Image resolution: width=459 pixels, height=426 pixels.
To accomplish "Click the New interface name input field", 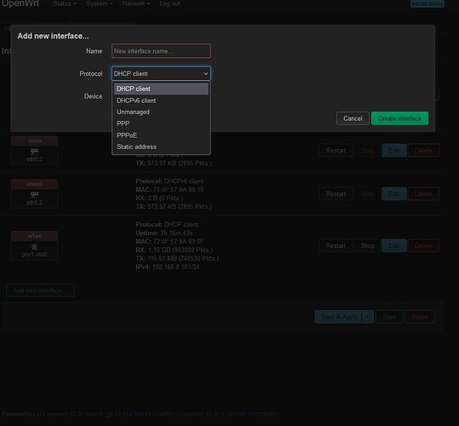I will click(x=161, y=51).
